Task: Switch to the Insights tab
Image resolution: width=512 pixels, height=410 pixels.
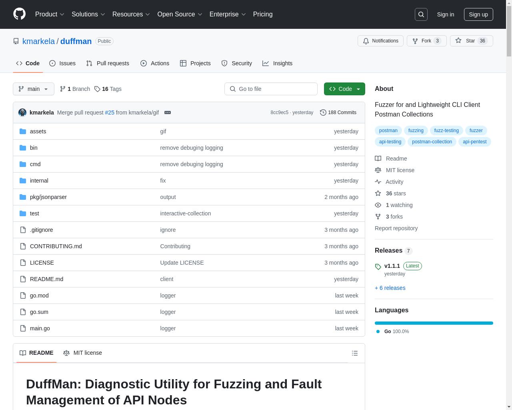Action: [278, 63]
